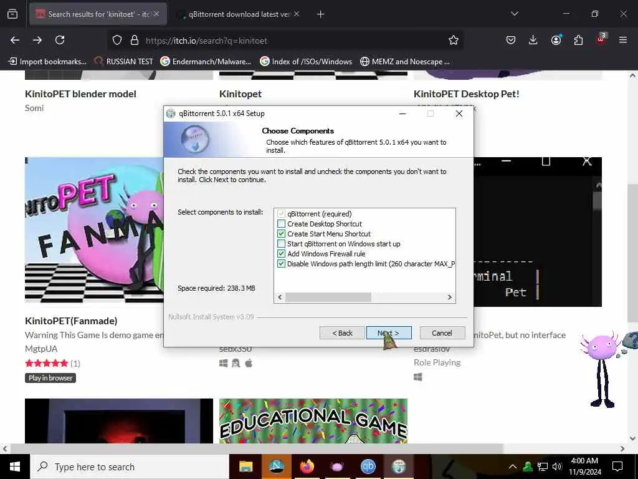Close the qBittorrent download tab
The width and height of the screenshot is (638, 479).
tap(297, 14)
